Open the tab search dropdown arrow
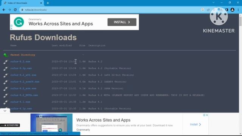The image size is (242, 136). tap(213, 3)
